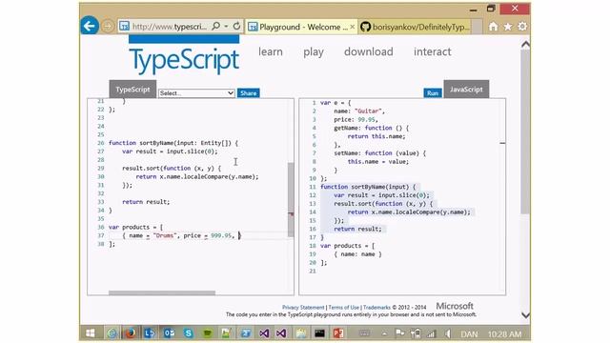The image size is (610, 343).
Task: Open Lync from the taskbar
Action: click(150, 333)
